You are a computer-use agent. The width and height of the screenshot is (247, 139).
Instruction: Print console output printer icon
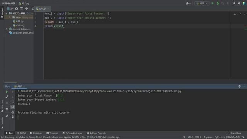(x=13, y=112)
